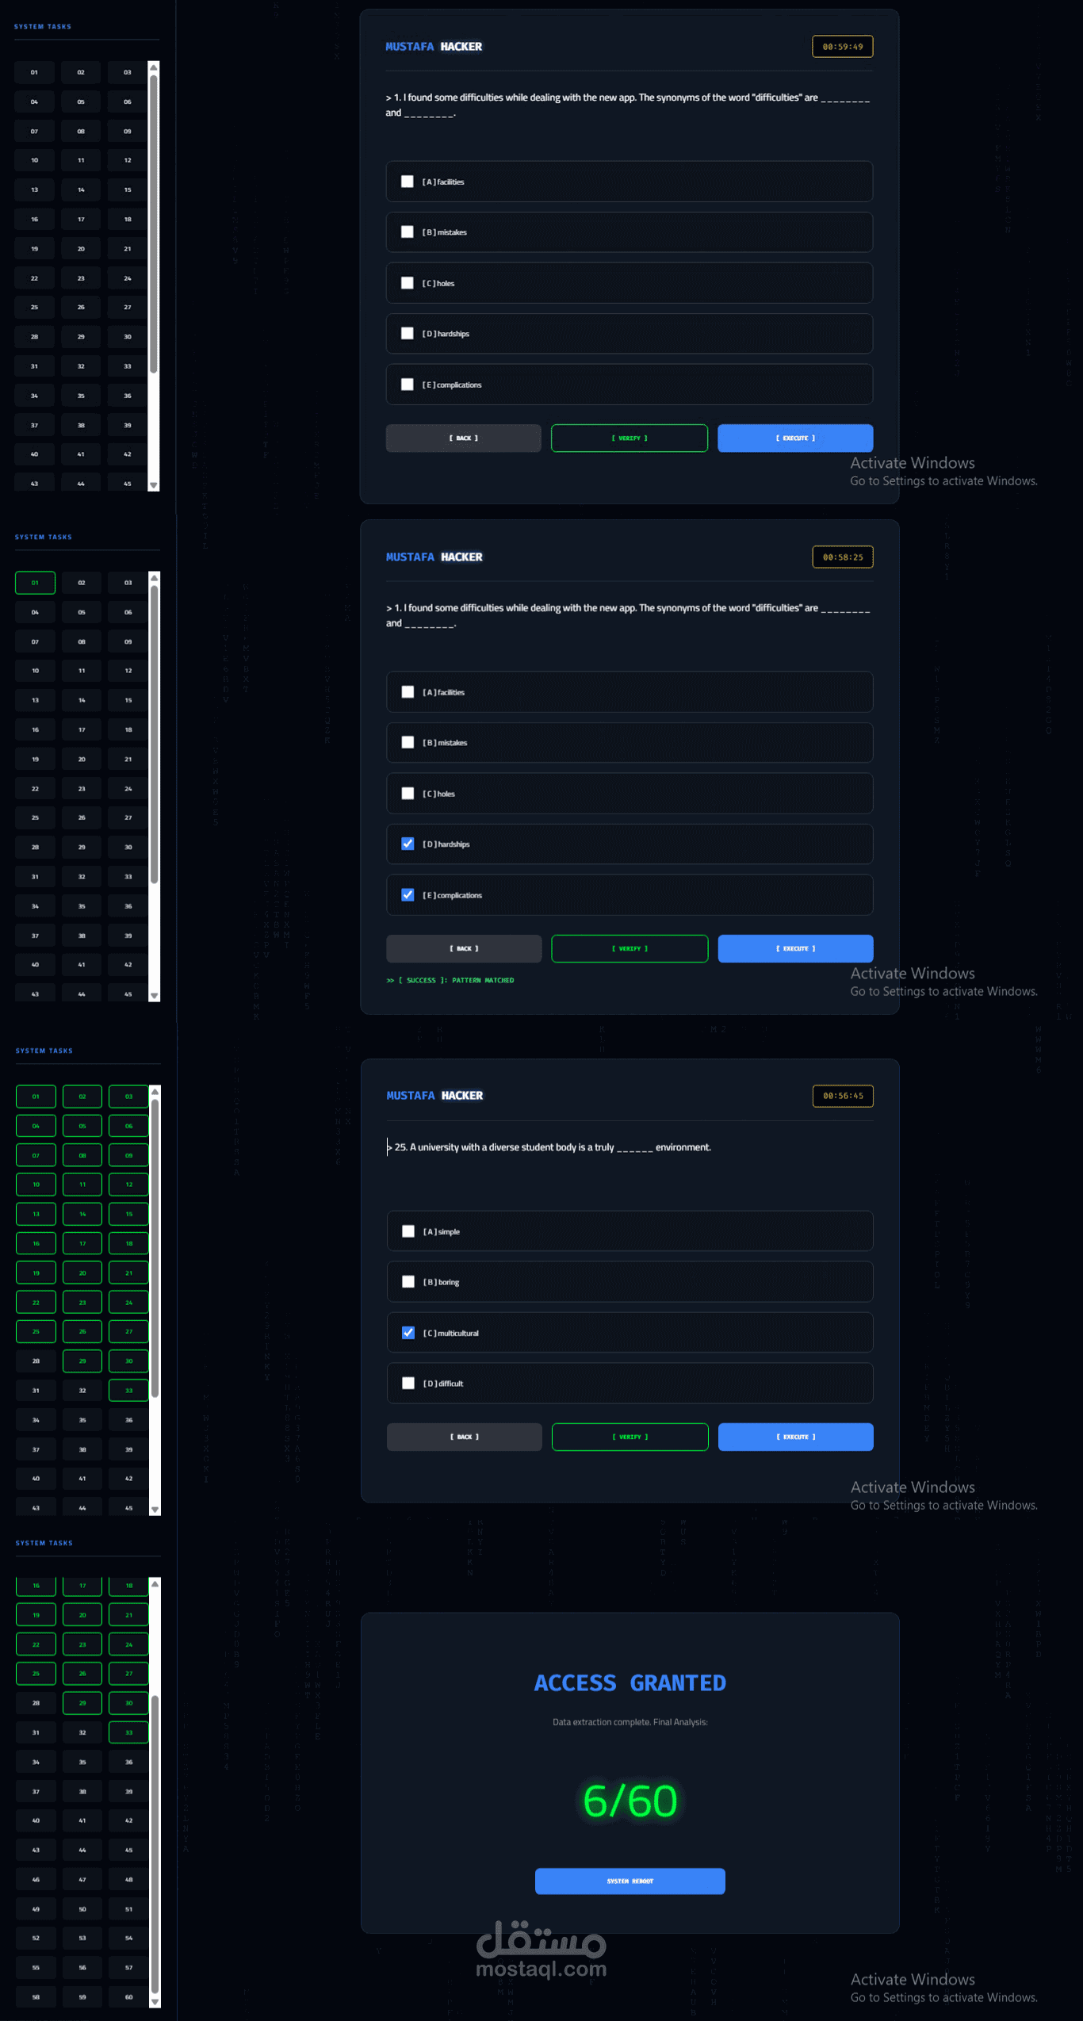The width and height of the screenshot is (1083, 2021).
Task: Click the 'Data extraction complete. Final Analysis:' line
Action: coord(630,1722)
